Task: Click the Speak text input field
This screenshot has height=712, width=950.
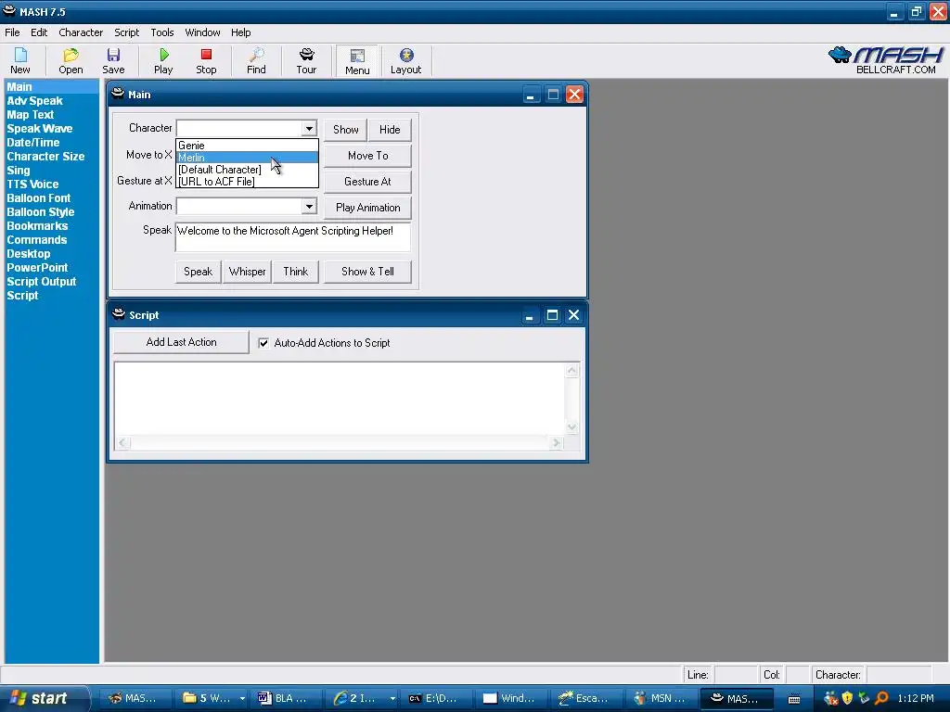Action: (x=292, y=236)
